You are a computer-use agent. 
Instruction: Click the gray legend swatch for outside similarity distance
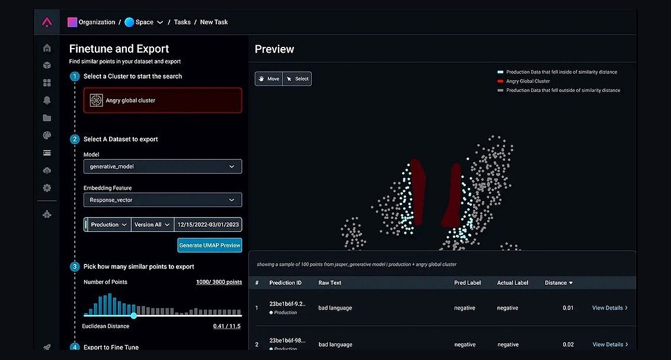pos(500,90)
